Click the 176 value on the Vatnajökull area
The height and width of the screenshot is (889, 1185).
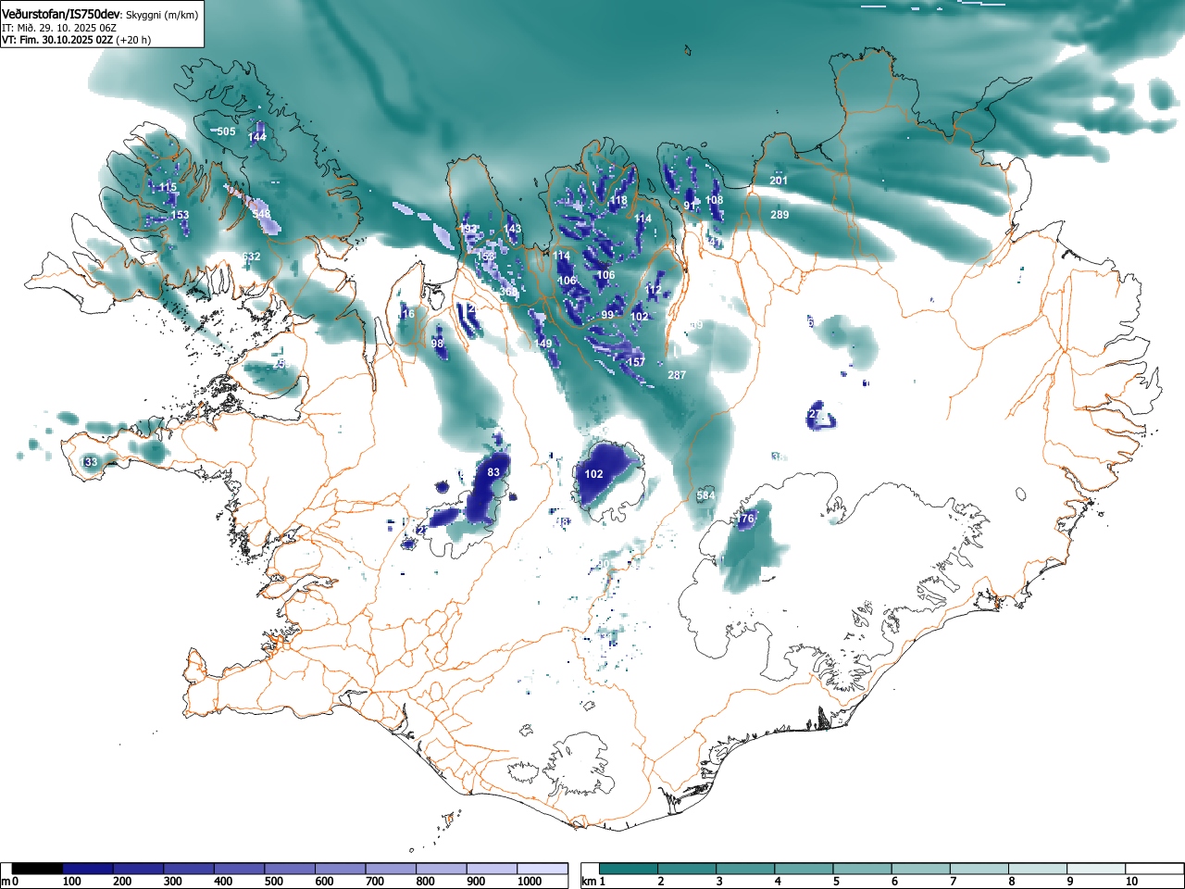[745, 520]
